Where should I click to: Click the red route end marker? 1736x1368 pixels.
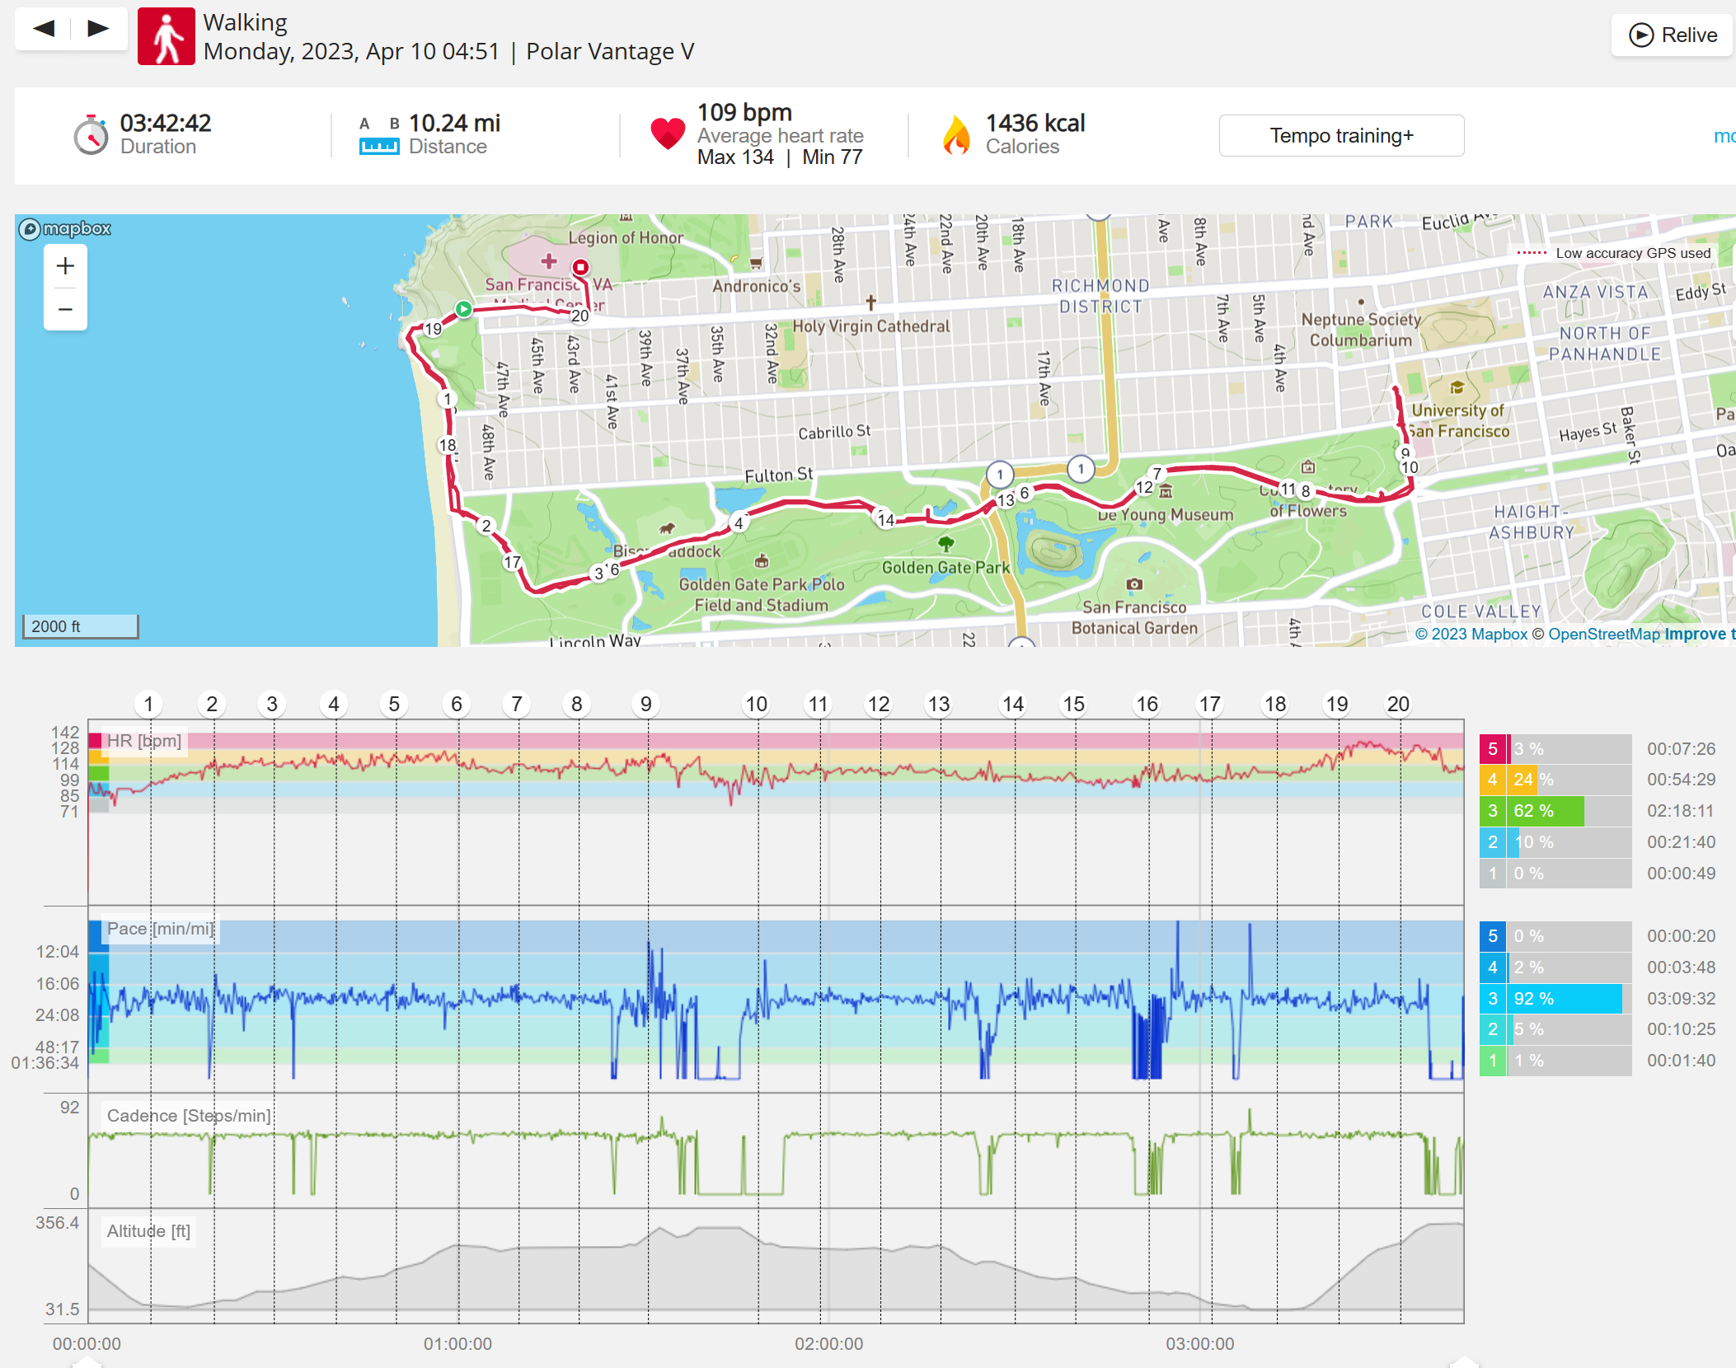581,267
